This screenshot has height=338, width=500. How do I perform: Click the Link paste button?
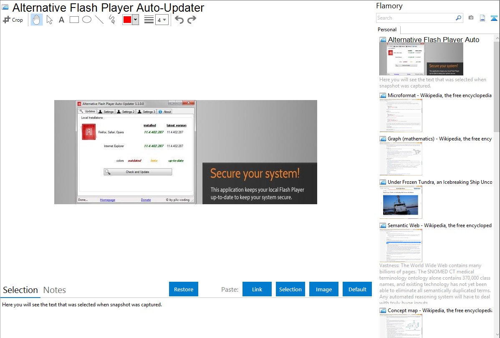click(257, 289)
